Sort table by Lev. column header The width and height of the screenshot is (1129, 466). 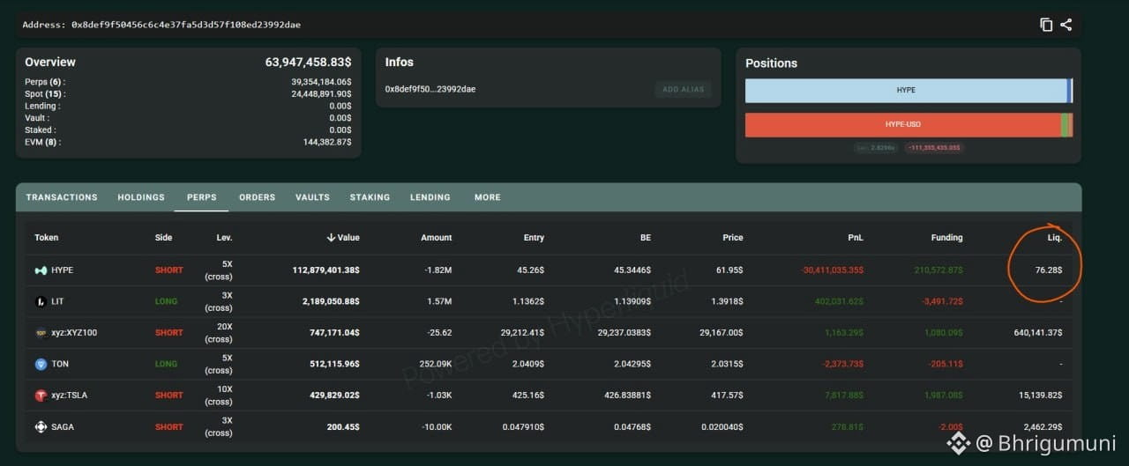(x=224, y=238)
